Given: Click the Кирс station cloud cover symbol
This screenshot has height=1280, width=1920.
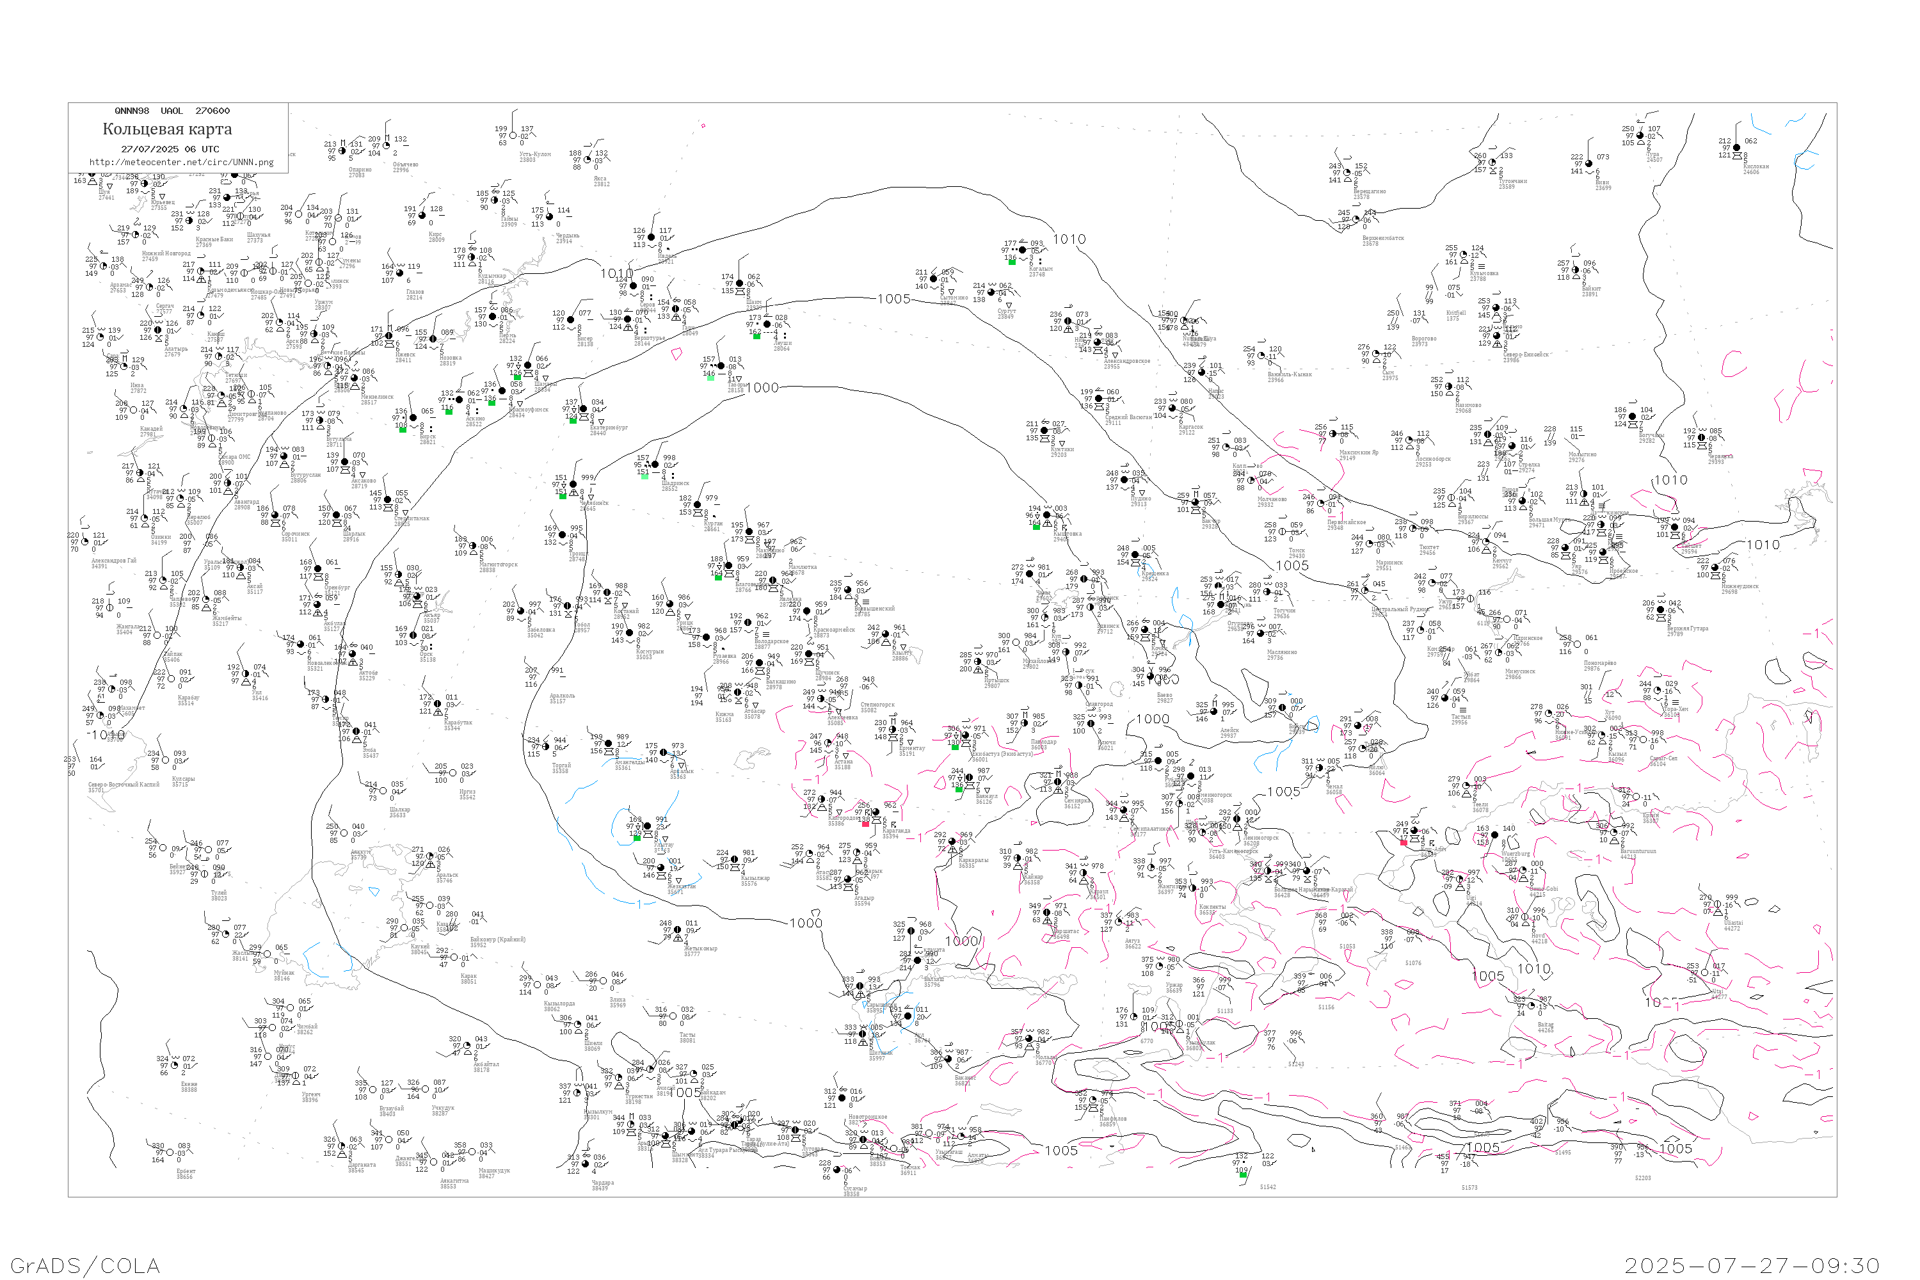Looking at the screenshot, I should pos(422,216).
